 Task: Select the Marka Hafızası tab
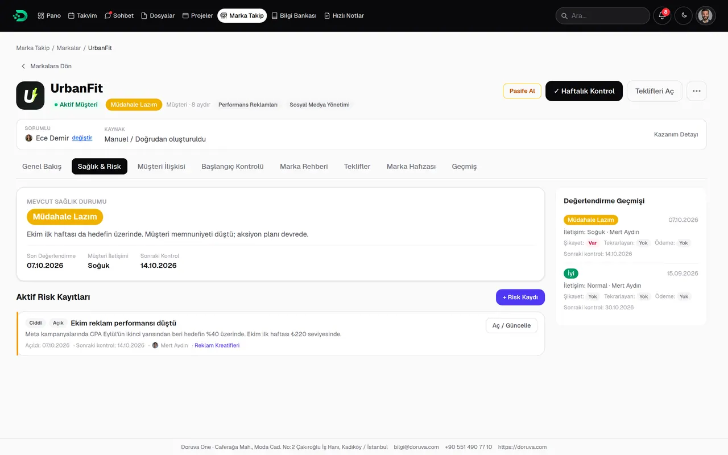tap(411, 167)
